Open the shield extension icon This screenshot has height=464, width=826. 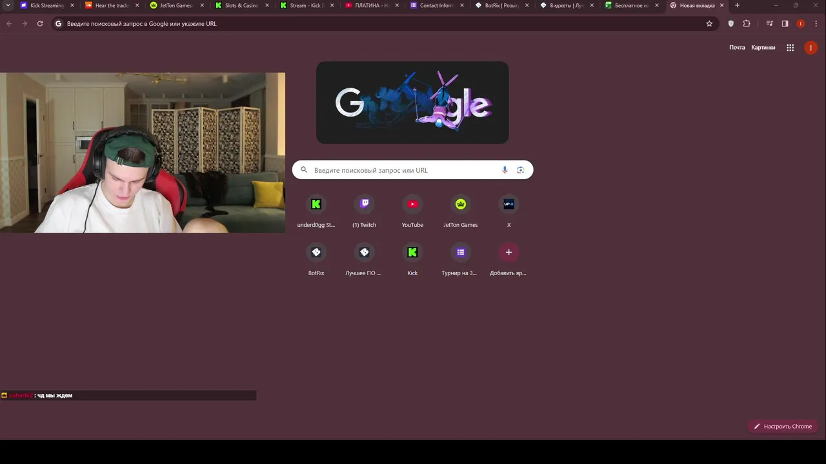(731, 24)
